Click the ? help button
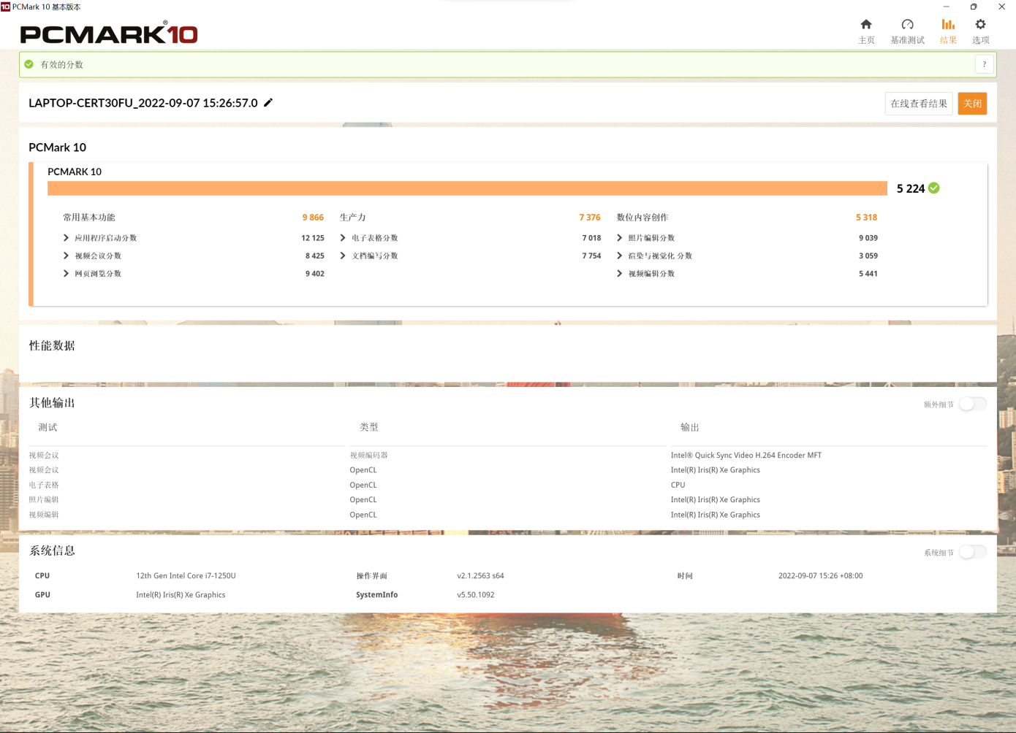Screen dimensions: 1016x733 click(x=985, y=64)
